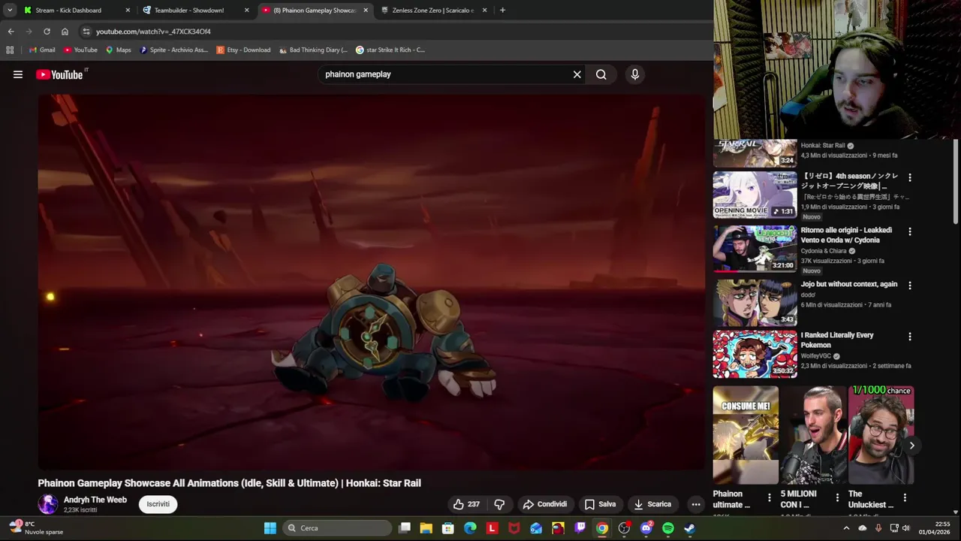The width and height of the screenshot is (961, 541).
Task: Open the clock showing 22:55
Action: (934, 527)
